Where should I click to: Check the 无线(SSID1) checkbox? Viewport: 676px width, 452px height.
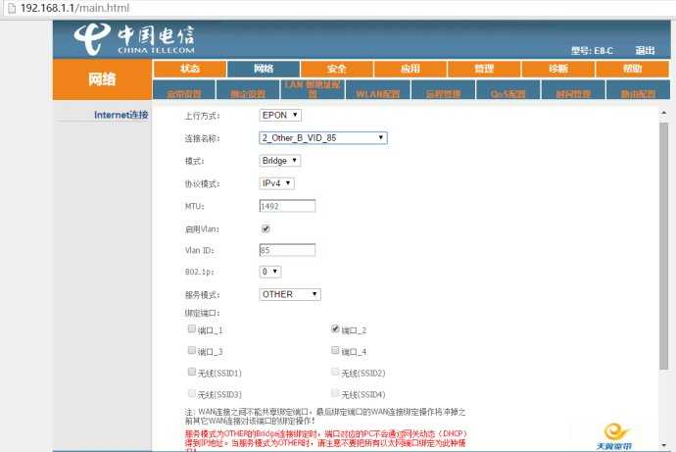pyautogui.click(x=192, y=372)
